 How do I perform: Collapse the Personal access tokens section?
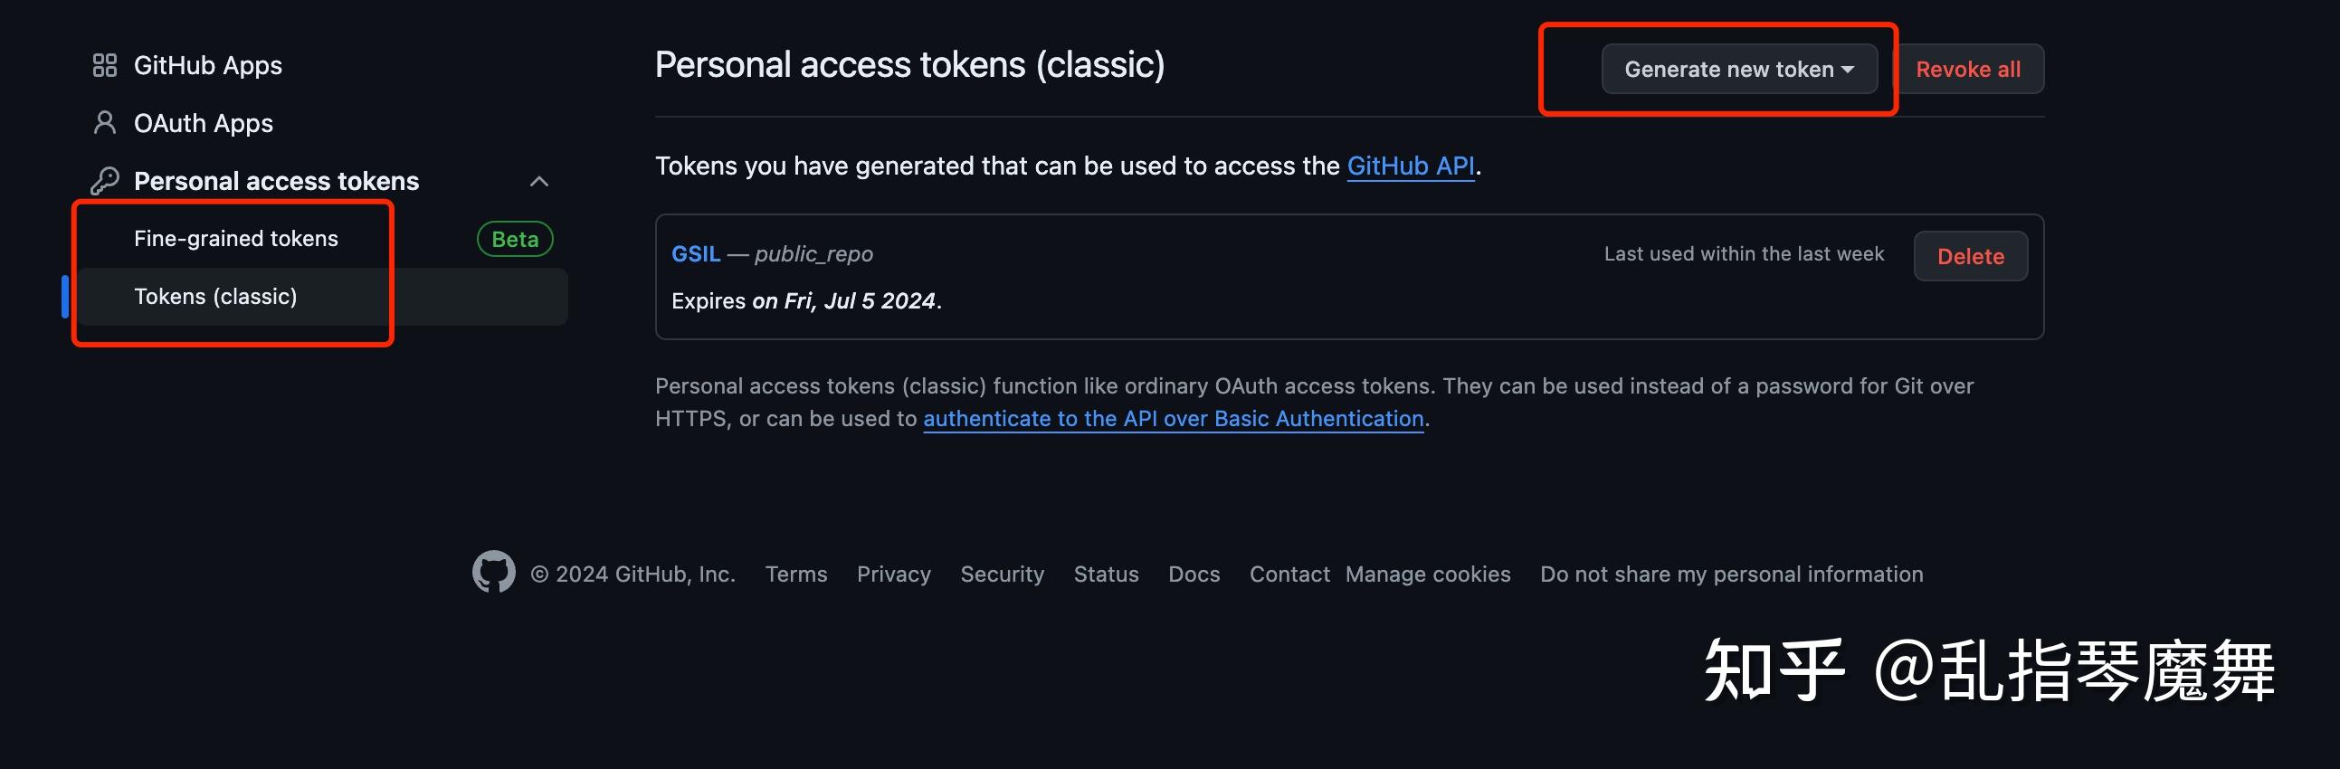[538, 182]
